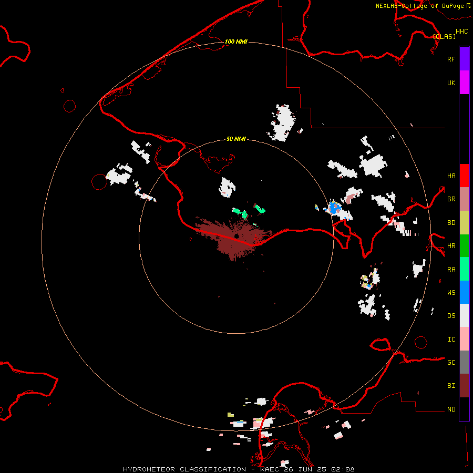The height and width of the screenshot is (473, 473).
Task: Click the RF purple legend swatch
Action: pos(464,59)
